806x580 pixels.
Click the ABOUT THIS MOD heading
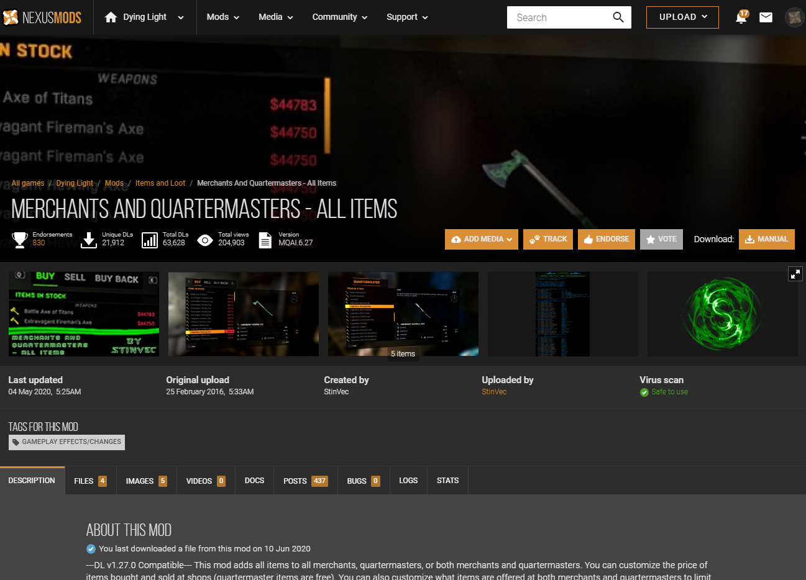129,530
